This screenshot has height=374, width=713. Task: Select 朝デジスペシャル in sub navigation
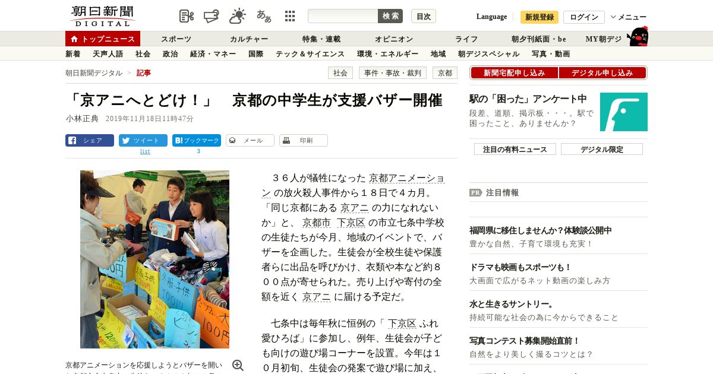click(x=489, y=54)
